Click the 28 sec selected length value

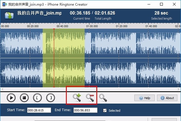(161, 13)
